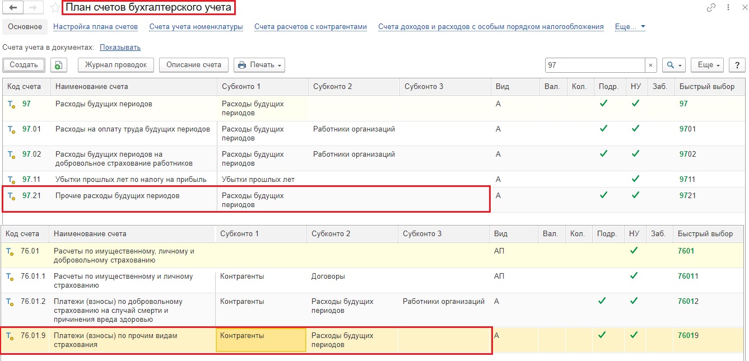Toggle Подр. checkmark for account 97.01

tap(603, 129)
